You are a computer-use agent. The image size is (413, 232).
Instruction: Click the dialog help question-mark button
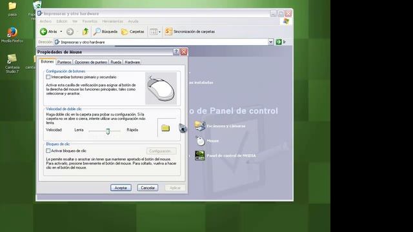click(176, 52)
